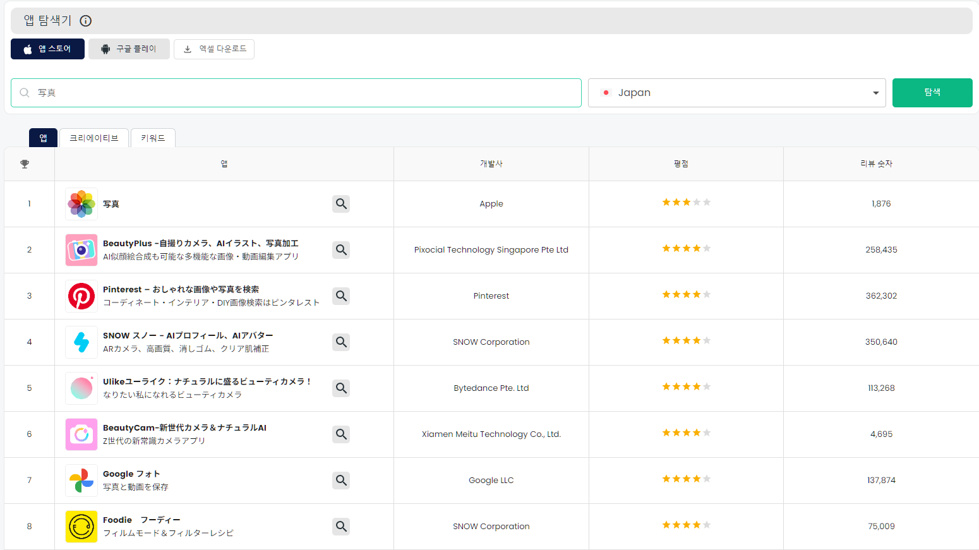Click the 写真 app name by Apple
The width and height of the screenshot is (979, 550).
tap(111, 204)
